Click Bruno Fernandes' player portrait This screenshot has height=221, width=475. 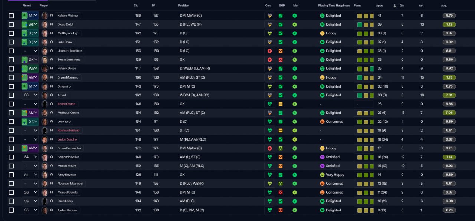(x=45, y=148)
